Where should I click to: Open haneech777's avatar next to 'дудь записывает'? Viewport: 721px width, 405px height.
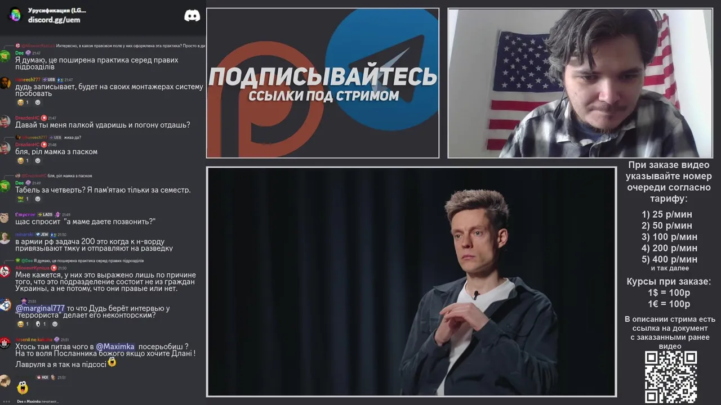(5, 83)
